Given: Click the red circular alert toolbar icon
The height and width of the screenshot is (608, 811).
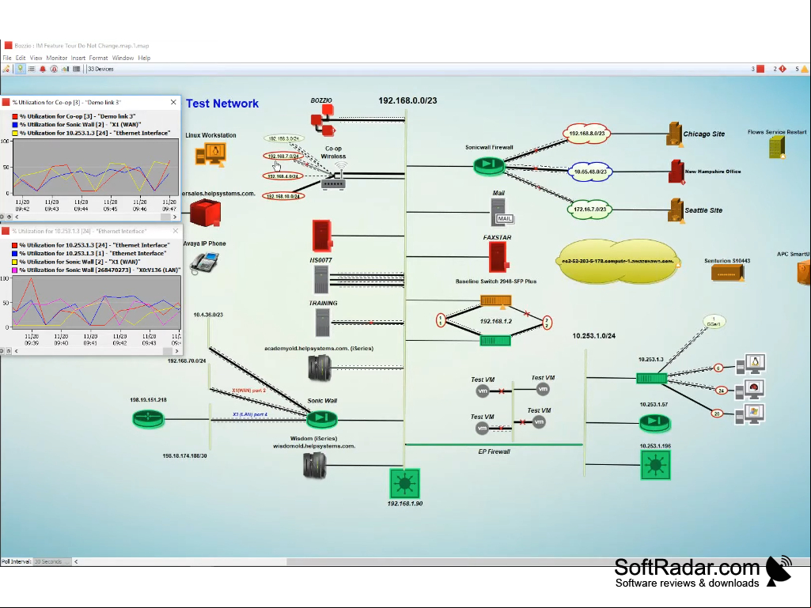Looking at the screenshot, I should (x=54, y=69).
